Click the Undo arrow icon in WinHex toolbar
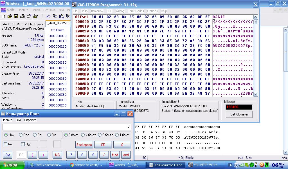 [48, 17]
